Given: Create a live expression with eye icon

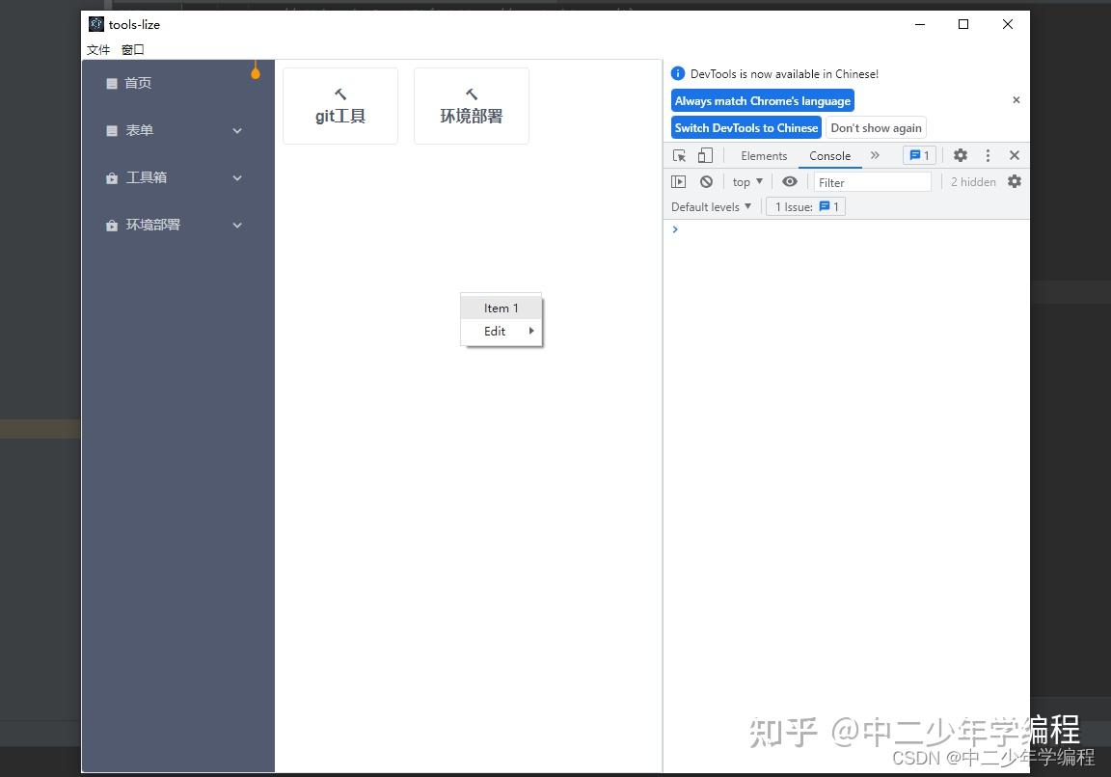Looking at the screenshot, I should point(789,182).
